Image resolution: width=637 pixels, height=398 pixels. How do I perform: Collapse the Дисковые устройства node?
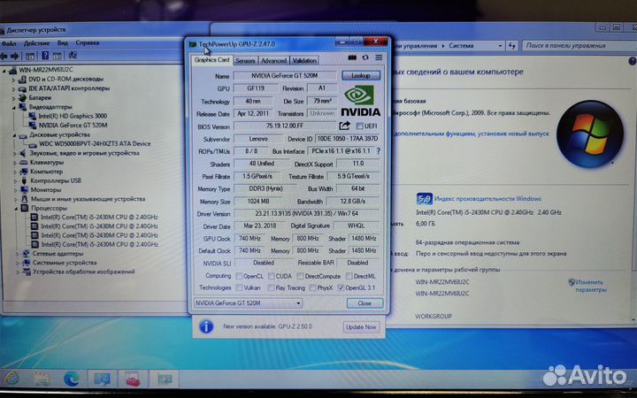pyautogui.click(x=15, y=135)
